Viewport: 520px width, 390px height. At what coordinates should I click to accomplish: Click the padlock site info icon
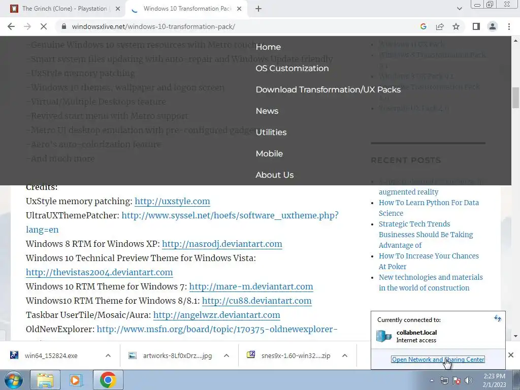[x=64, y=26]
